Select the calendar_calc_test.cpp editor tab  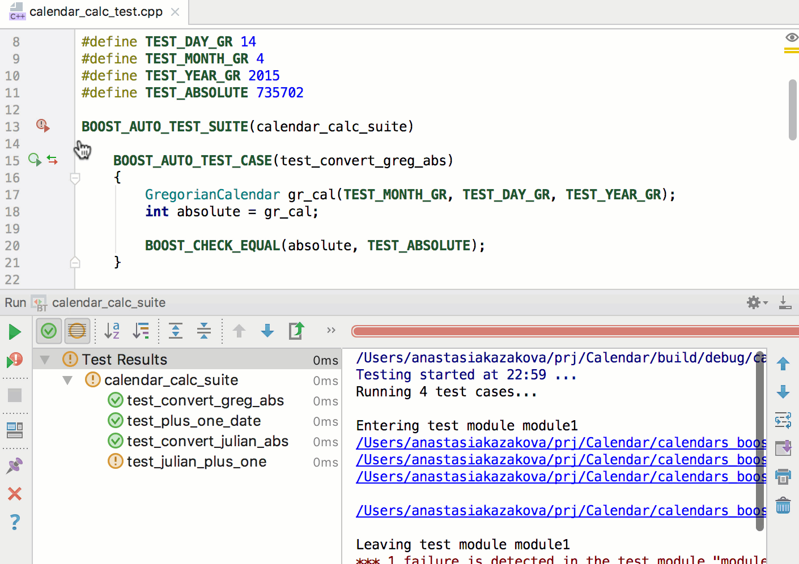(94, 12)
